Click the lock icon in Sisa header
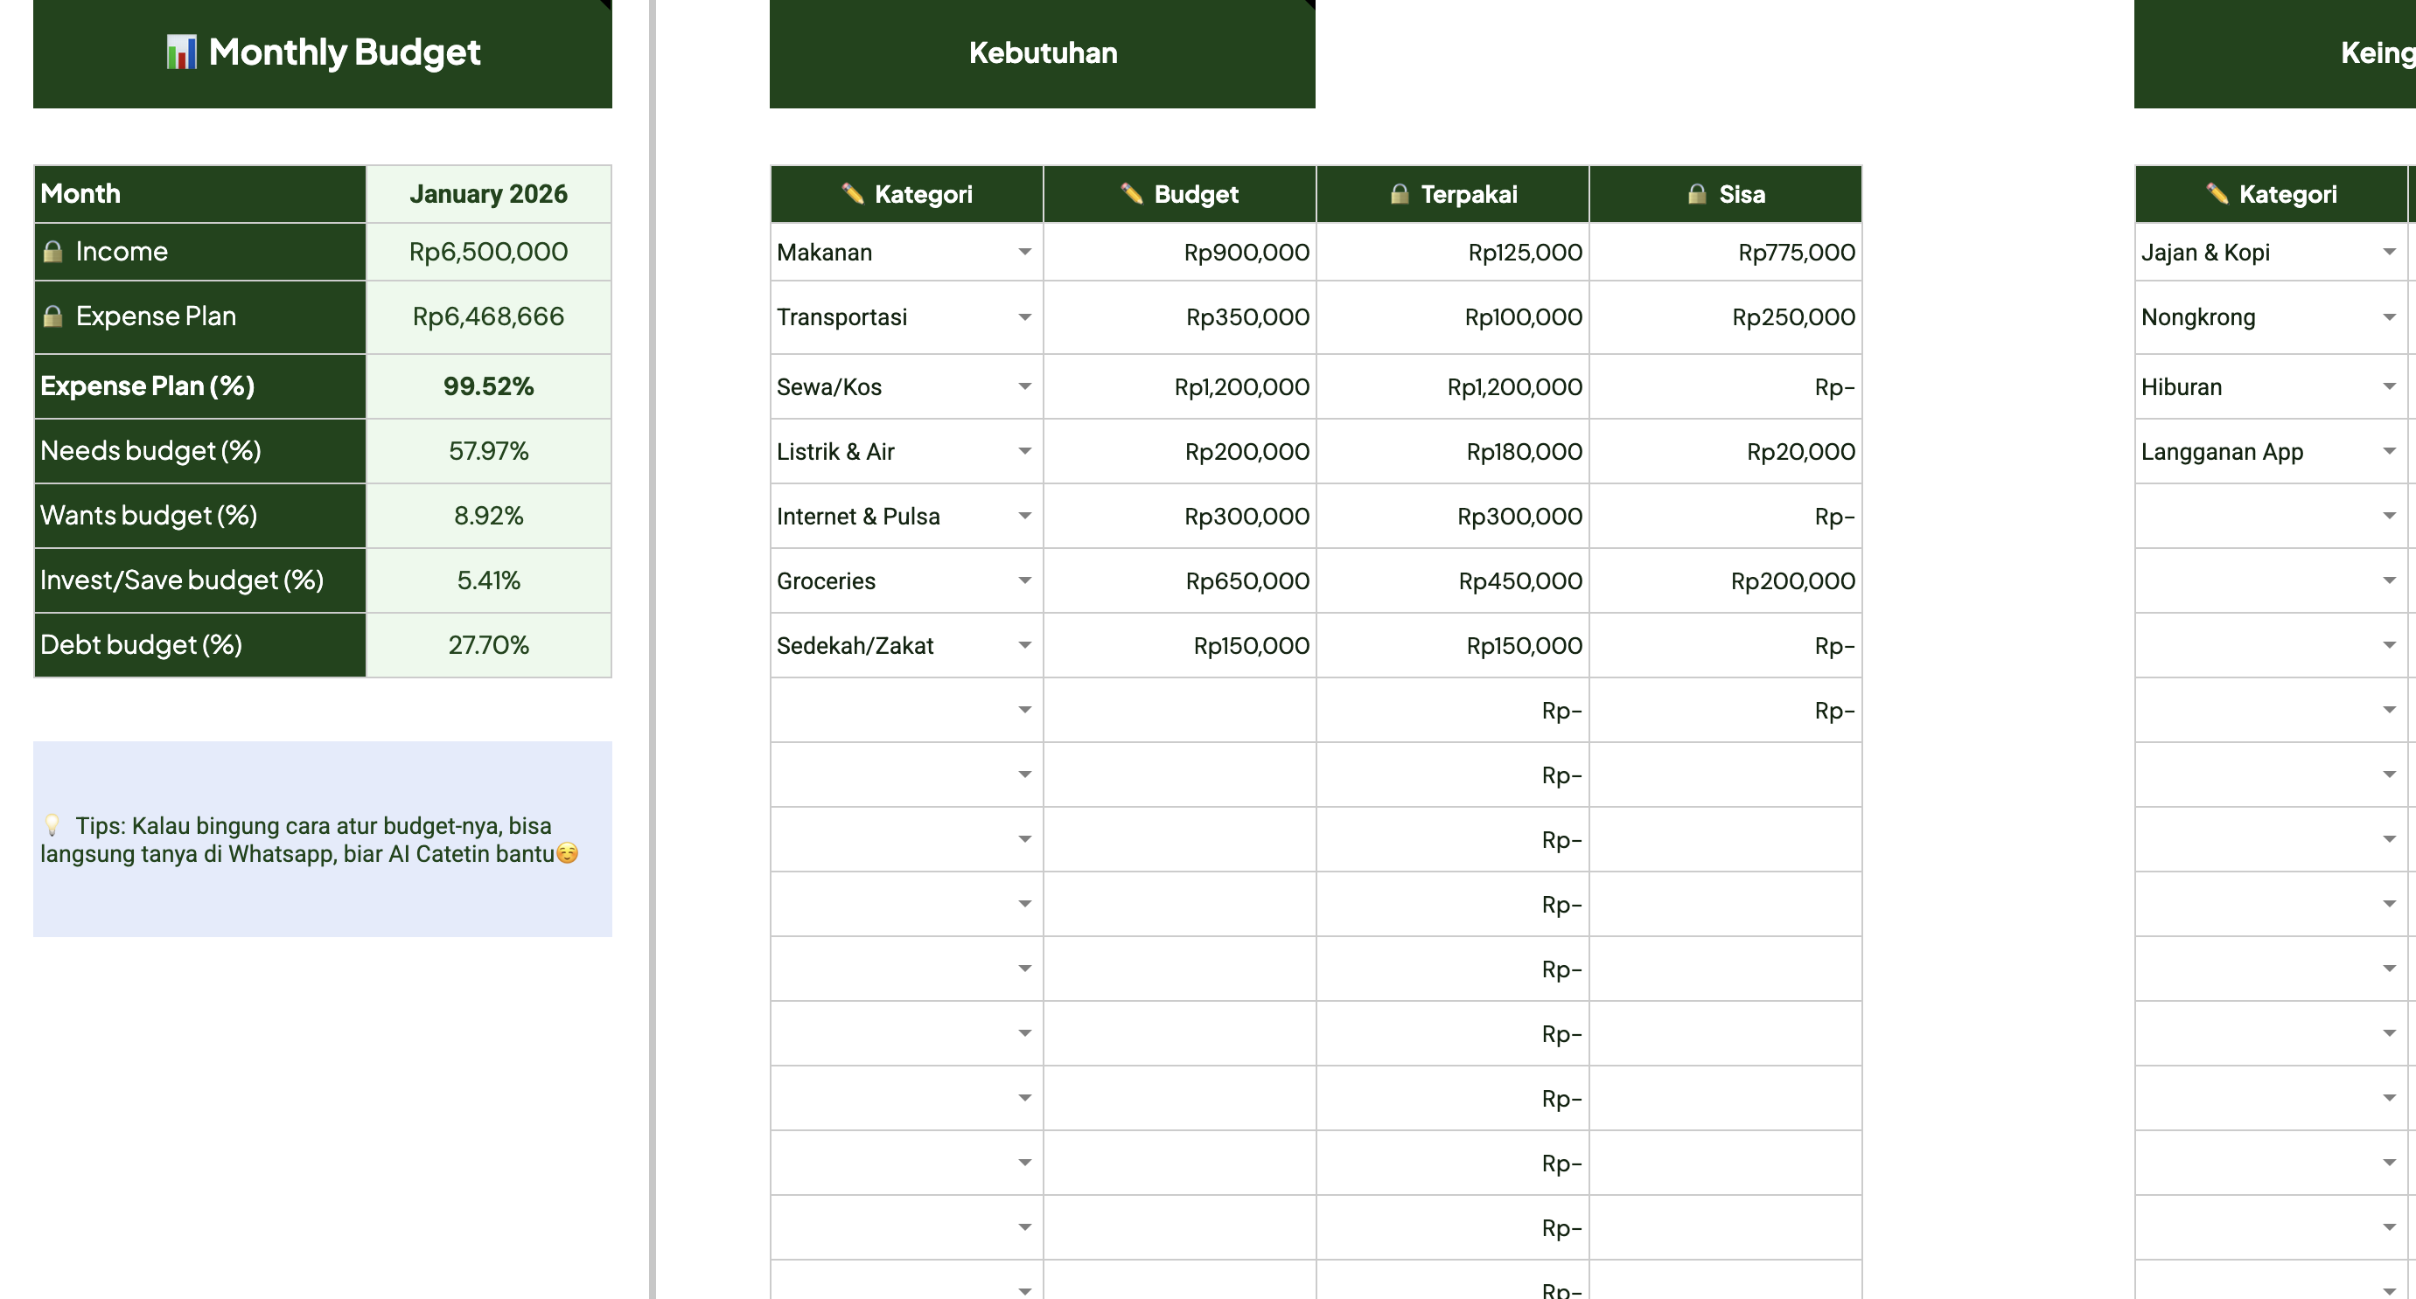The image size is (2416, 1299). [1697, 194]
